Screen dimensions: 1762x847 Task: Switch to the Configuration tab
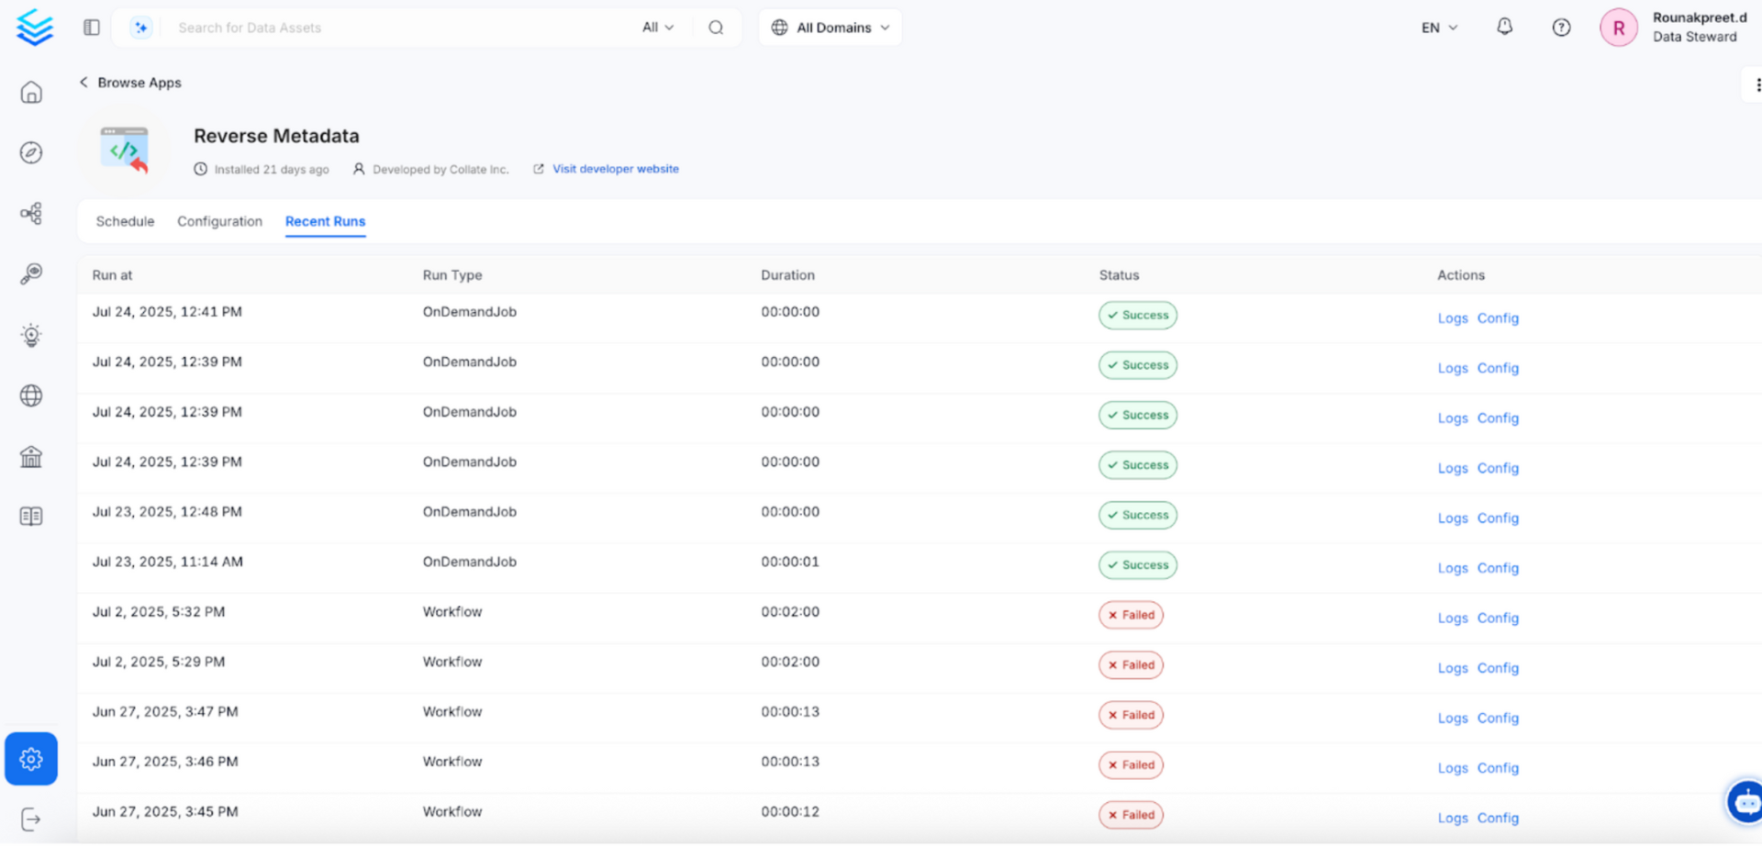219,221
